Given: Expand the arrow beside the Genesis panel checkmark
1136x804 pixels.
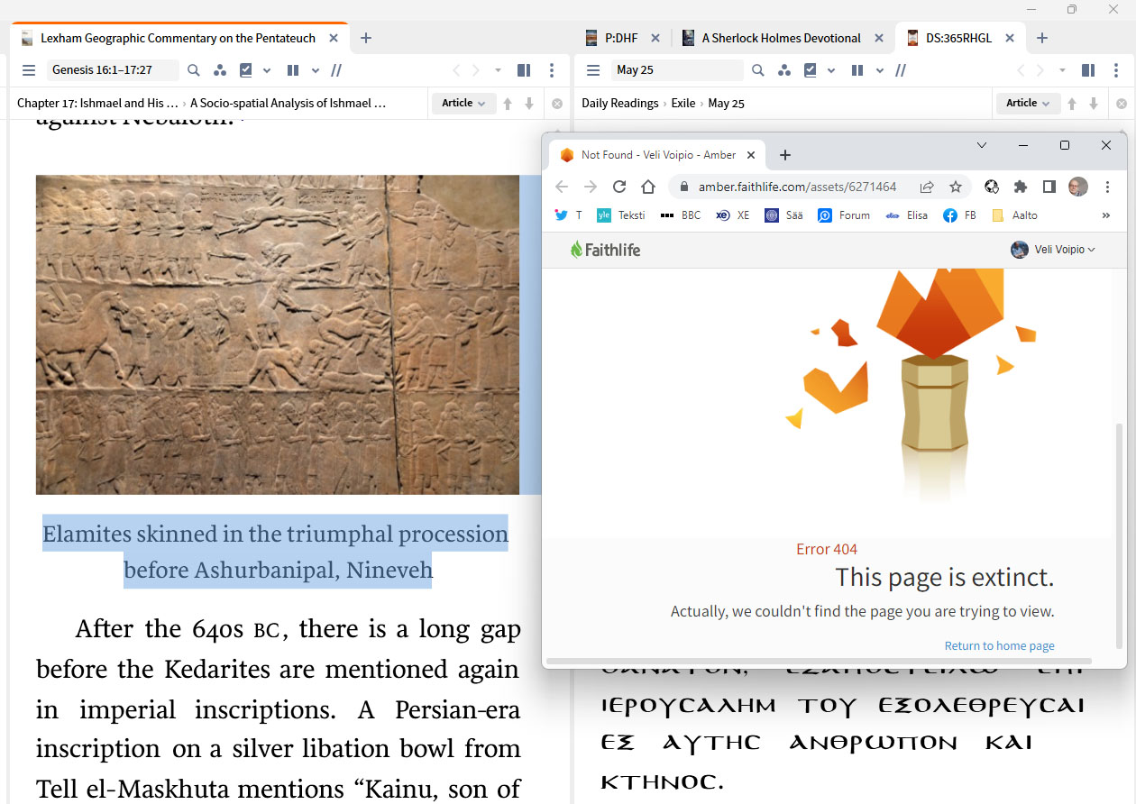Looking at the screenshot, I should pyautogui.click(x=267, y=70).
